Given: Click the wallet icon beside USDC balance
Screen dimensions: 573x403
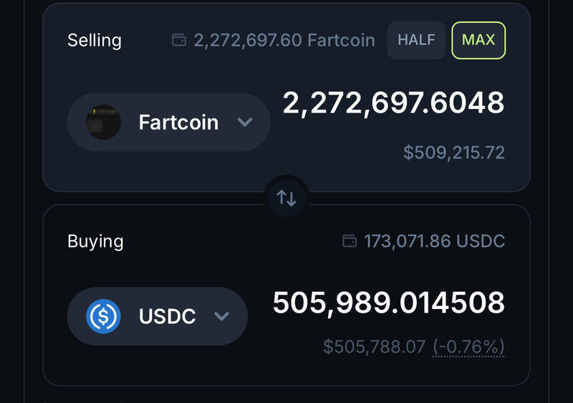Looking at the screenshot, I should (x=350, y=241).
